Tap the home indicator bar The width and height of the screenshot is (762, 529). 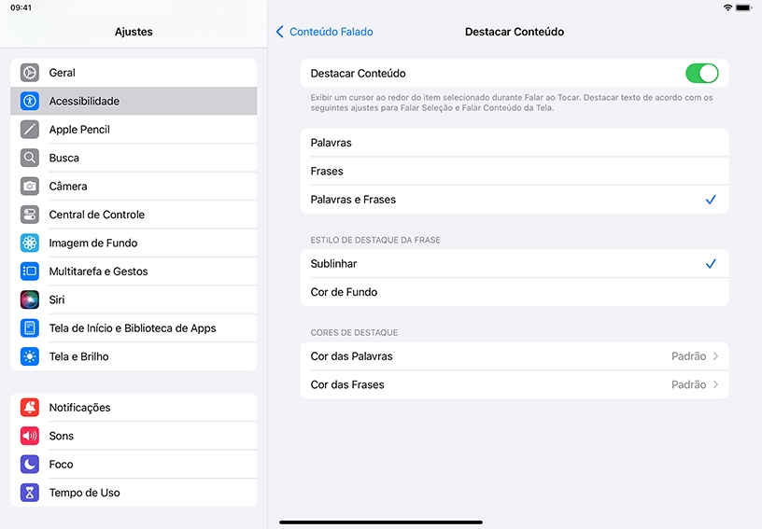(x=380, y=522)
